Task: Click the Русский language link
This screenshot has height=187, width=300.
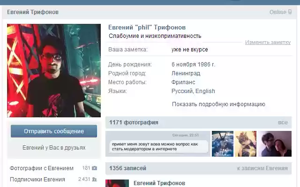Action: [182, 91]
